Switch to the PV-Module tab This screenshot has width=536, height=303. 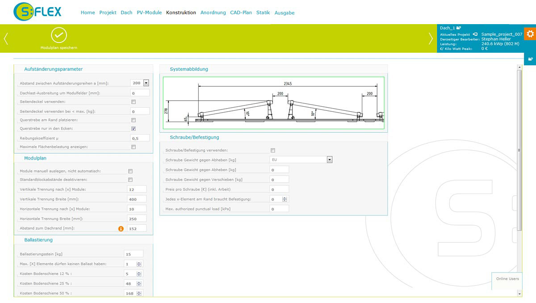149,13
